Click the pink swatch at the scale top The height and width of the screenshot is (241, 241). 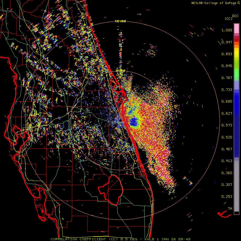point(236,28)
